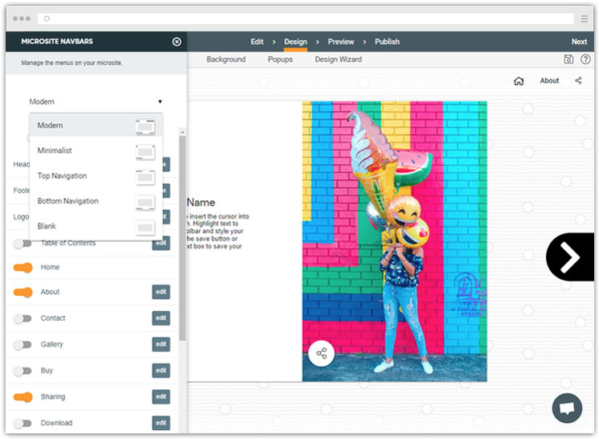Collapse the Modern navbar style dropdown
The height and width of the screenshot is (439, 599).
96,101
